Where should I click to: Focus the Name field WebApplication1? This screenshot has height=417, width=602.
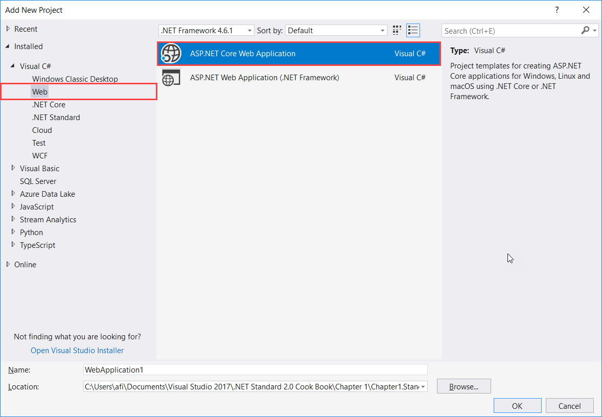coord(256,369)
